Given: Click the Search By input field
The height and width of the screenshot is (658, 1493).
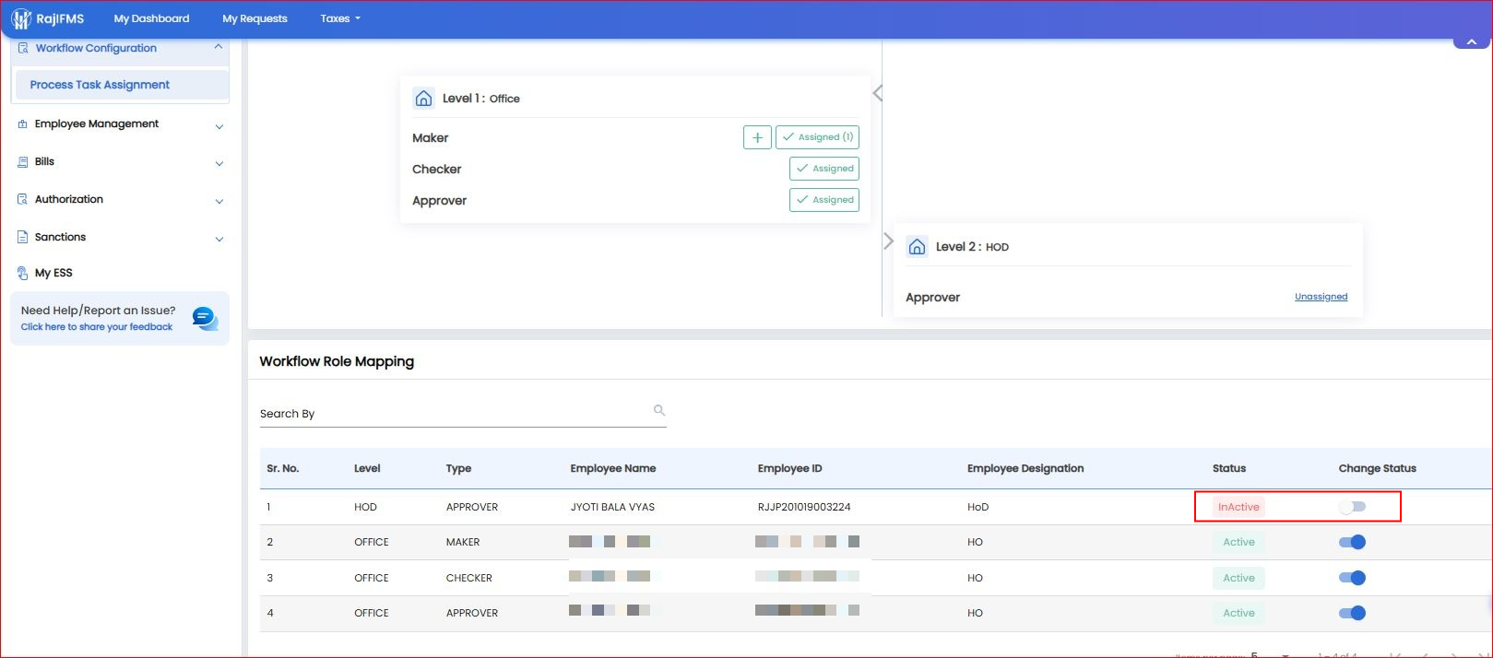Looking at the screenshot, I should click(463, 414).
